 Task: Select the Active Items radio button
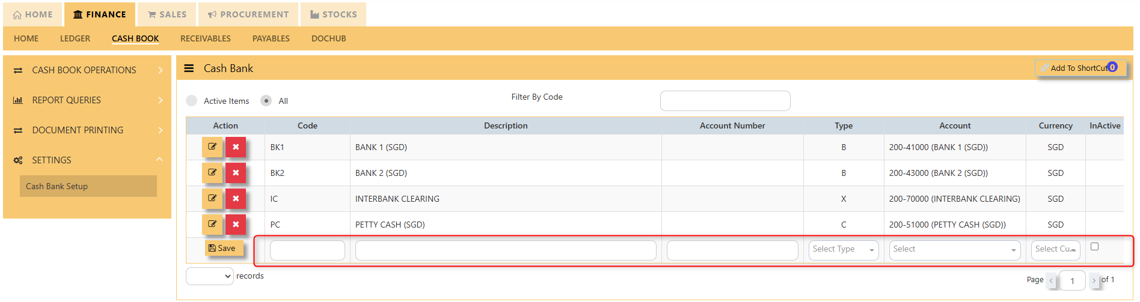coord(192,101)
